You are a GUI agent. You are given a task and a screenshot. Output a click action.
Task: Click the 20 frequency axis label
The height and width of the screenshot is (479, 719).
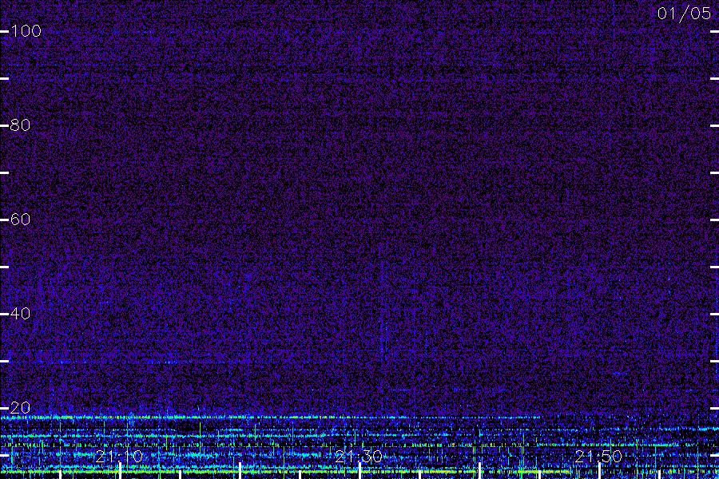point(20,407)
